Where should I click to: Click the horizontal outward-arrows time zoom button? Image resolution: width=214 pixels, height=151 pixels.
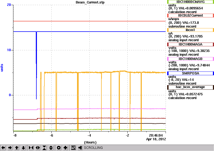click(x=38, y=148)
